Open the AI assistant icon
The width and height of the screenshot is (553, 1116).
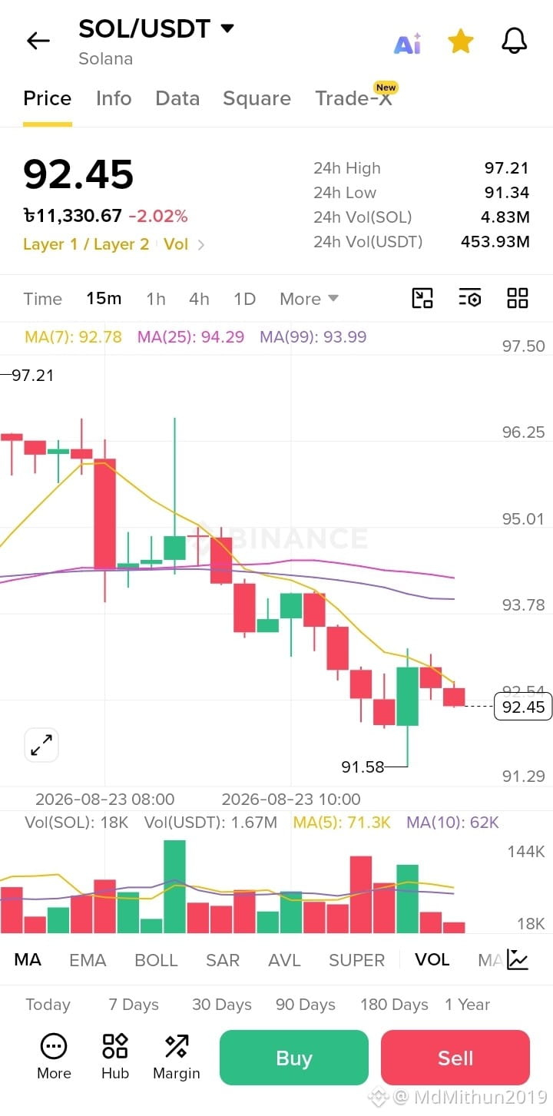407,44
